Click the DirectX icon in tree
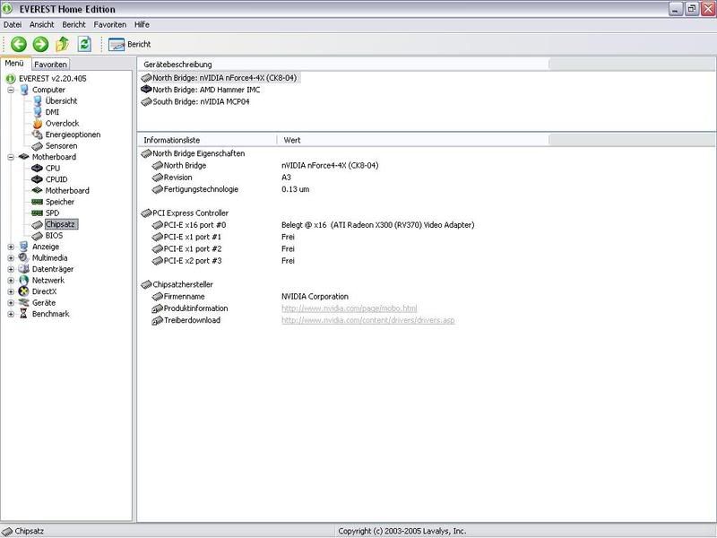The height and width of the screenshot is (538, 717). [24, 291]
